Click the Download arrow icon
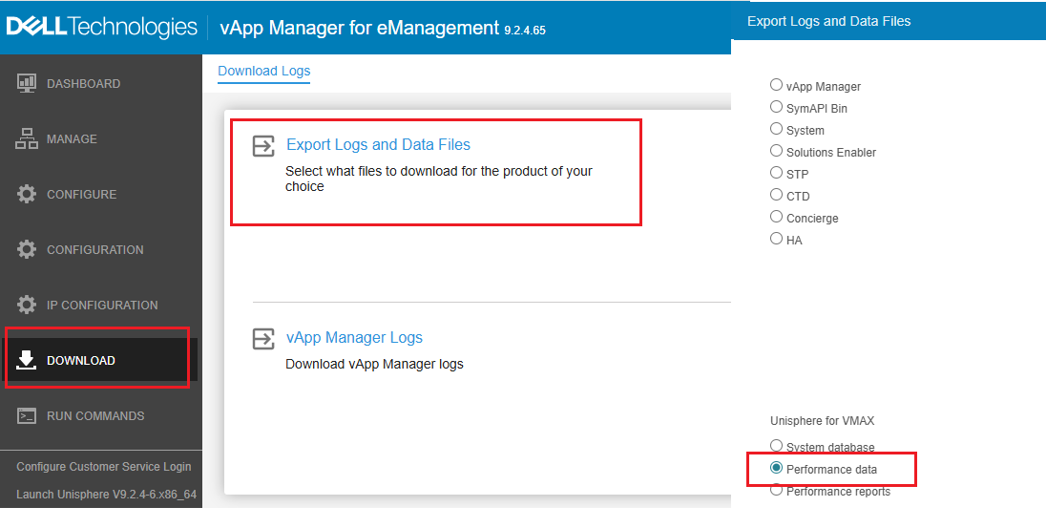The width and height of the screenshot is (1046, 528). (27, 360)
